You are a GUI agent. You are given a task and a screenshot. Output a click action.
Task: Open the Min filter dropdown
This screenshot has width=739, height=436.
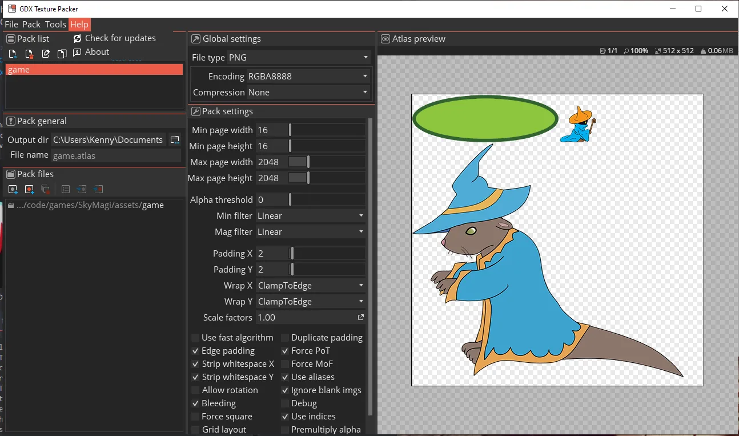point(311,216)
